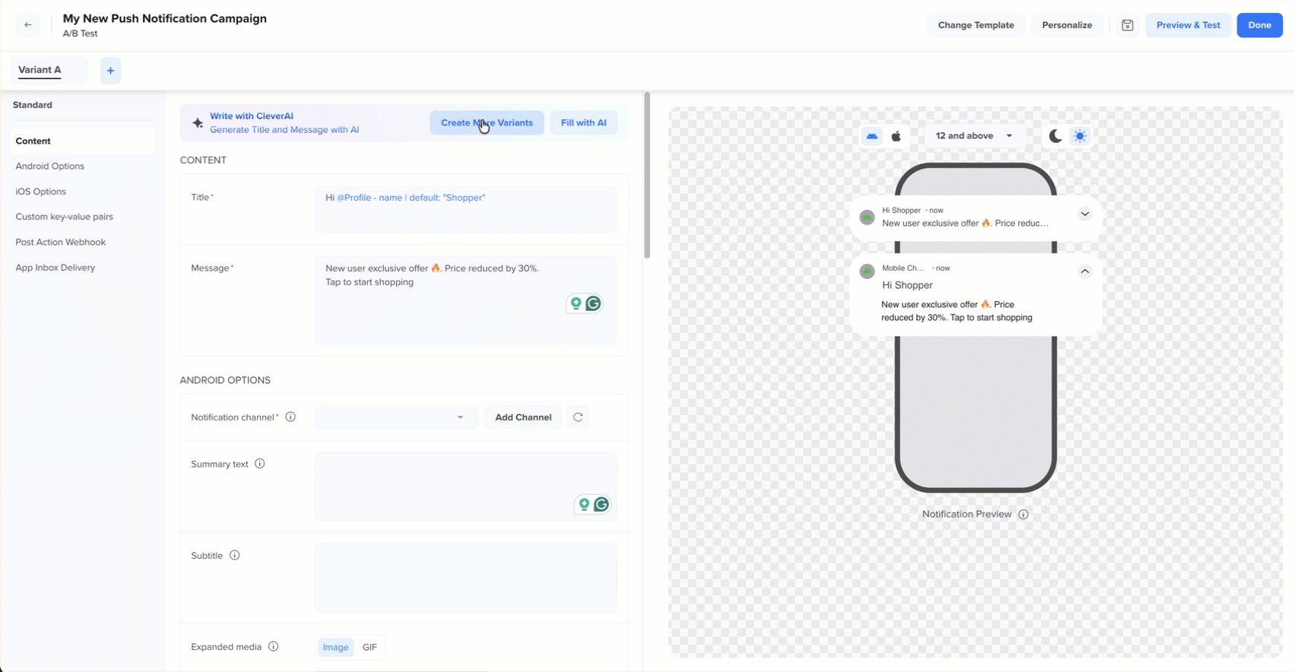The width and height of the screenshot is (1294, 672).
Task: Refresh notification channels list
Action: click(578, 417)
